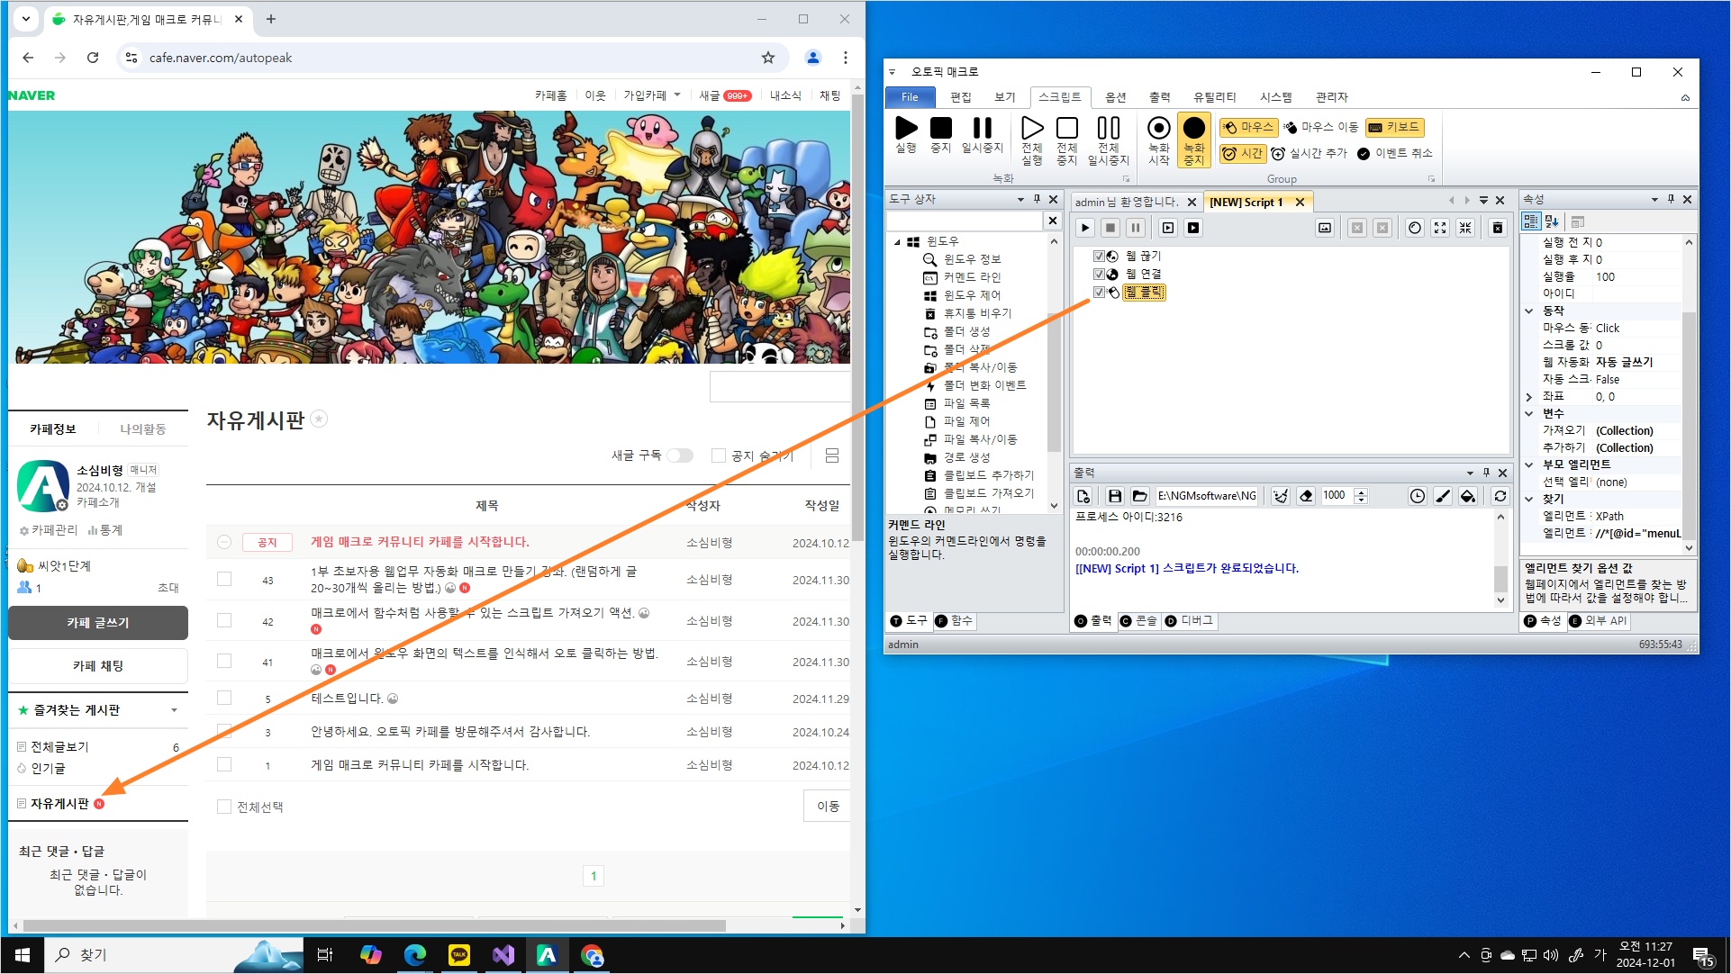Click the save icon in output panel

point(1114,496)
